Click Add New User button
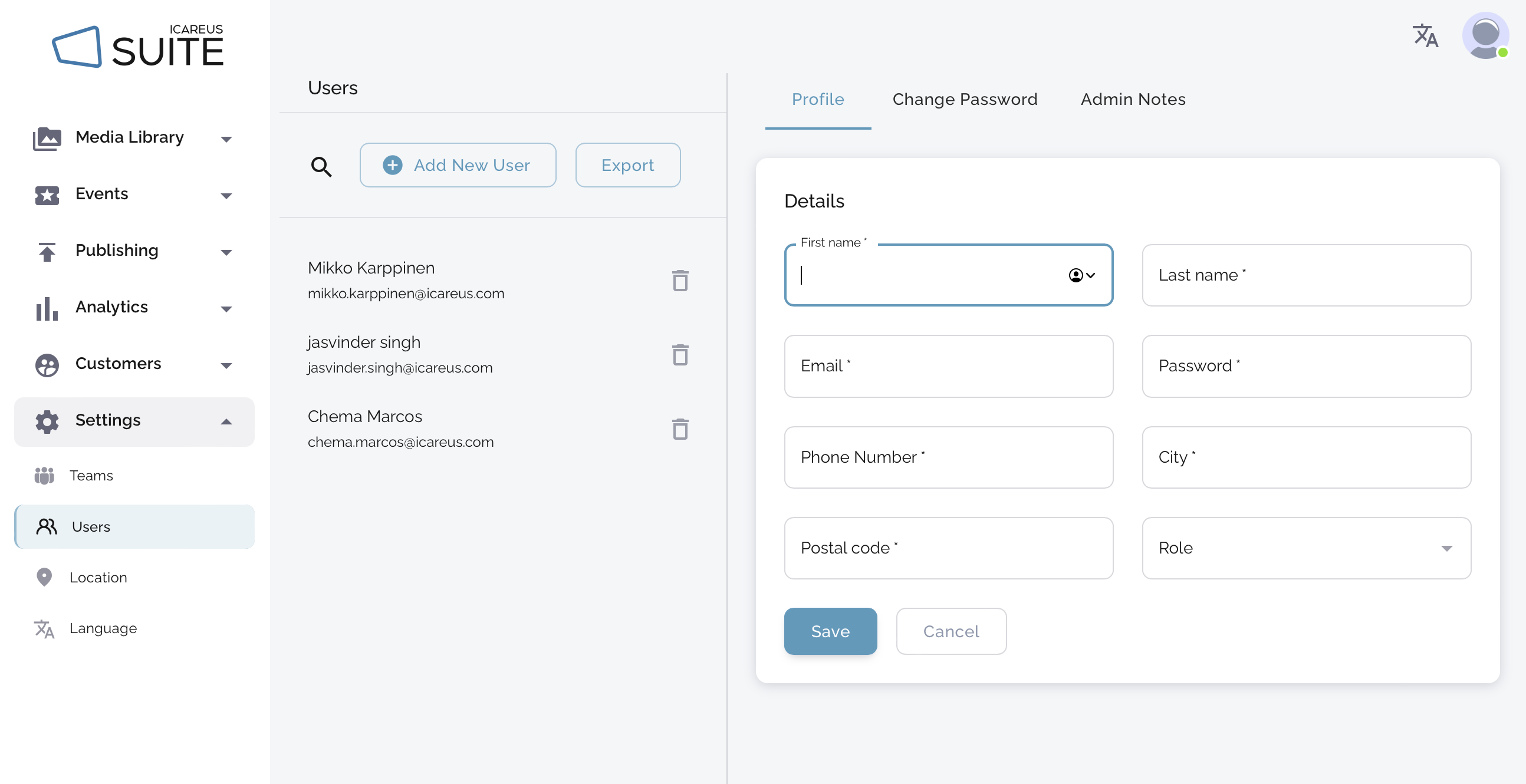The height and width of the screenshot is (784, 1526). (x=458, y=165)
